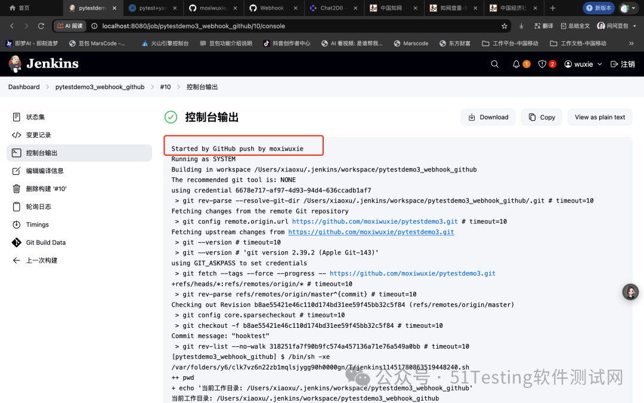Open pytestdemo3.git link in git fetch line
The width and height of the screenshot is (644, 403).
point(413,273)
